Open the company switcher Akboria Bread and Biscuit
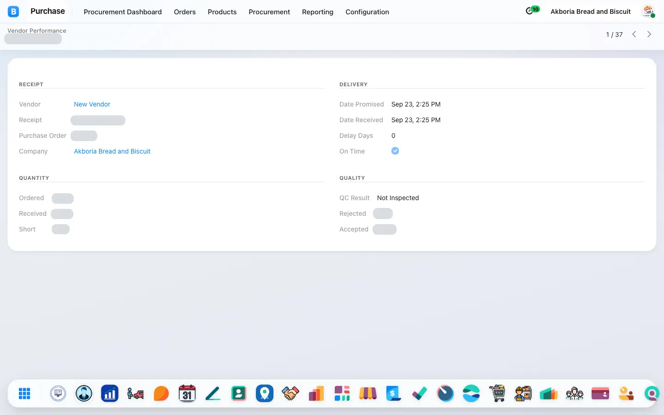Screen dimensions: 664x415 (591, 12)
